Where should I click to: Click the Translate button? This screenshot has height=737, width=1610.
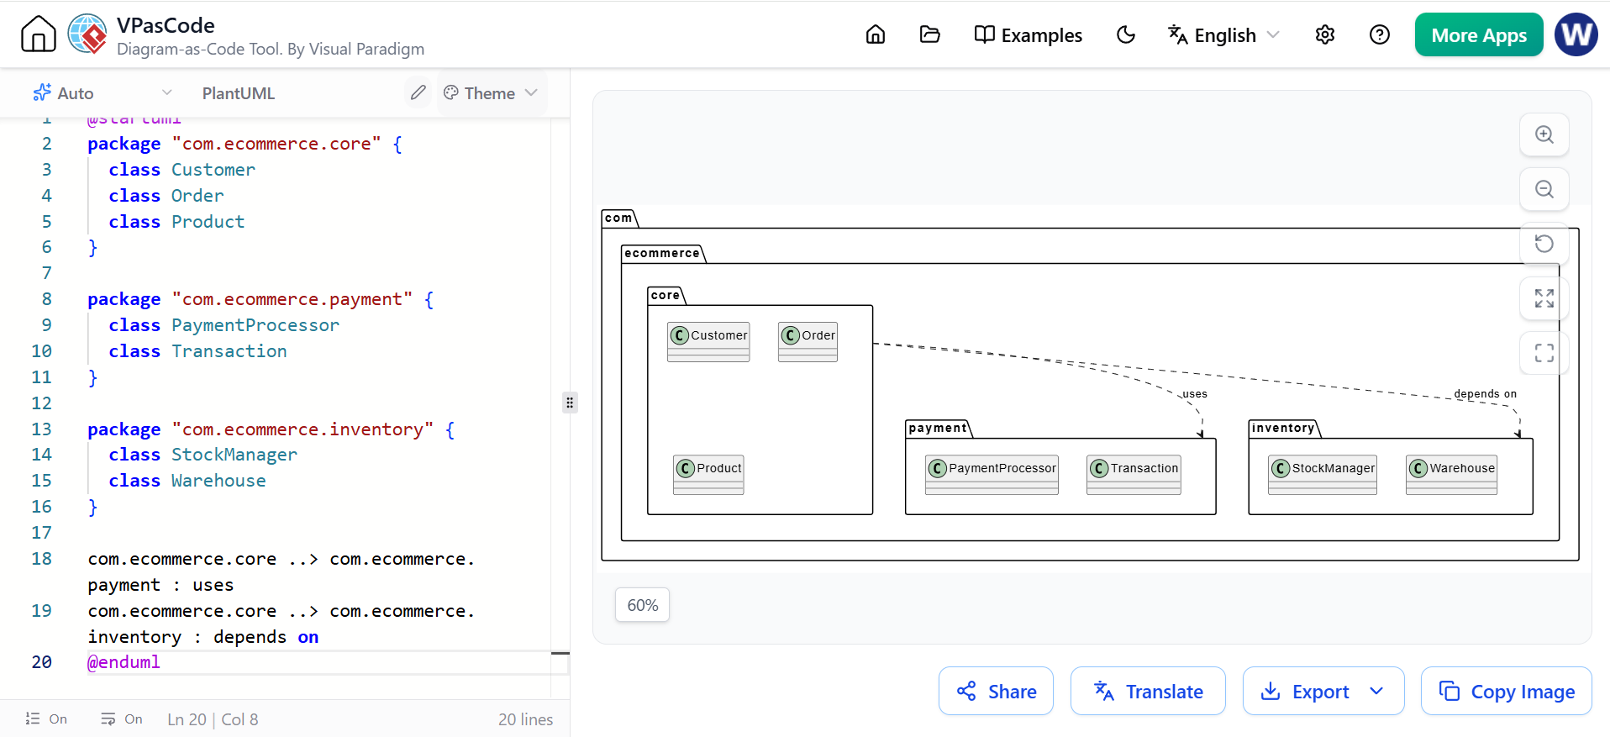click(1148, 691)
